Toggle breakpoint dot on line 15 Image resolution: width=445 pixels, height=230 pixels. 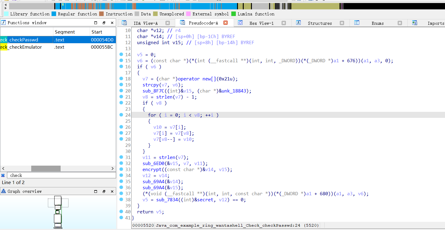tap(121, 60)
